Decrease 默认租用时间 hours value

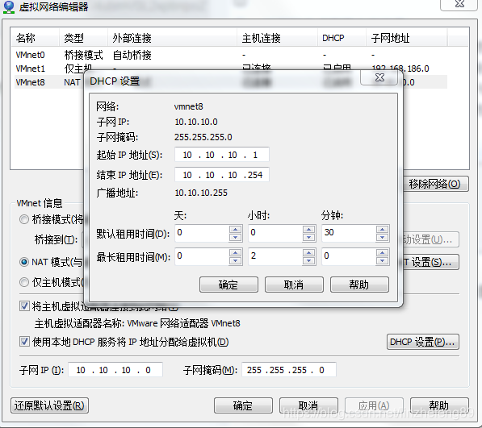click(x=308, y=237)
